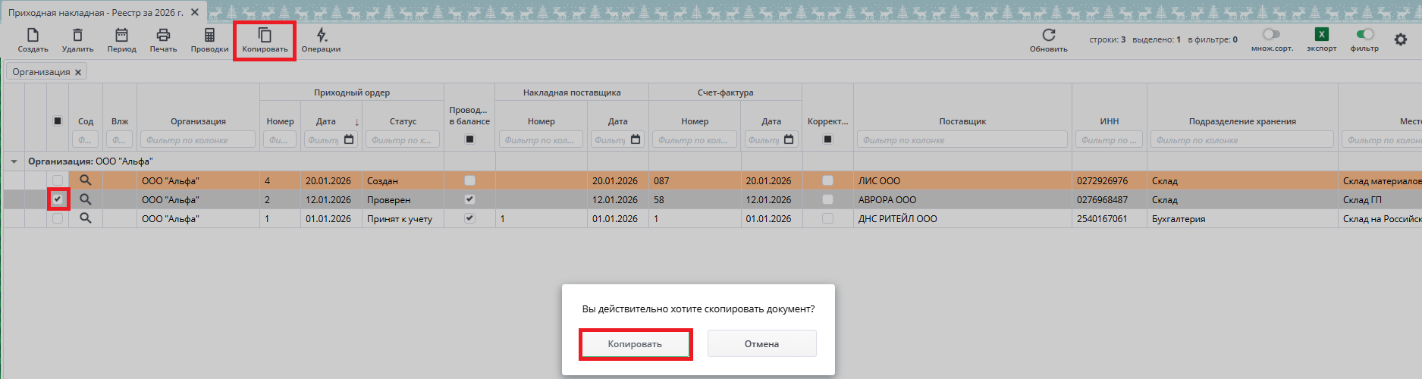Open Проводки calculator icon
This screenshot has height=379, width=1422.
click(x=209, y=36)
